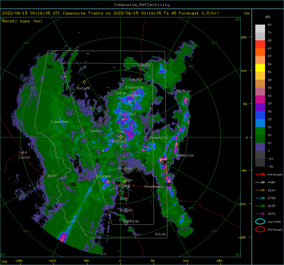
Task: Select the Vulcan label
Action: [161, 234]
